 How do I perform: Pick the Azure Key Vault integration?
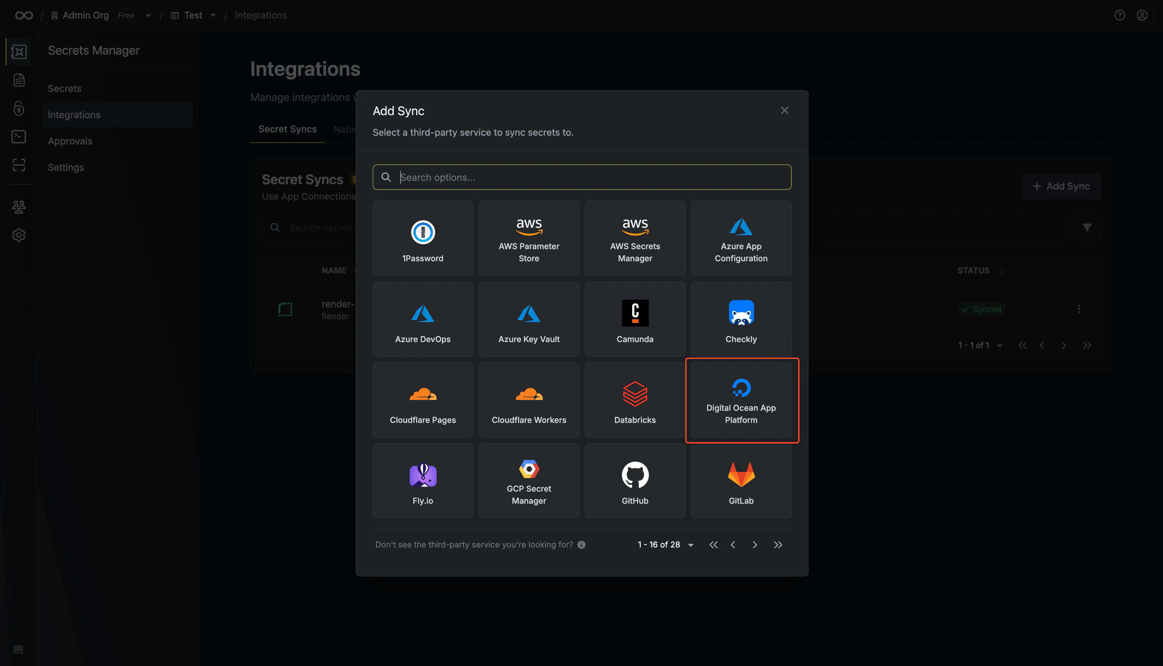coord(529,319)
